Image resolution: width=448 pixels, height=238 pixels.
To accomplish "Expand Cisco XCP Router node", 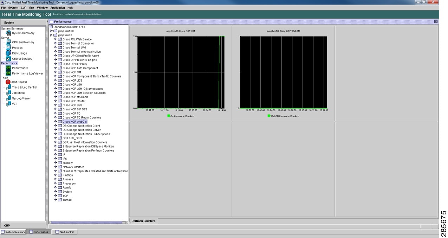I will (x=56, y=101).
